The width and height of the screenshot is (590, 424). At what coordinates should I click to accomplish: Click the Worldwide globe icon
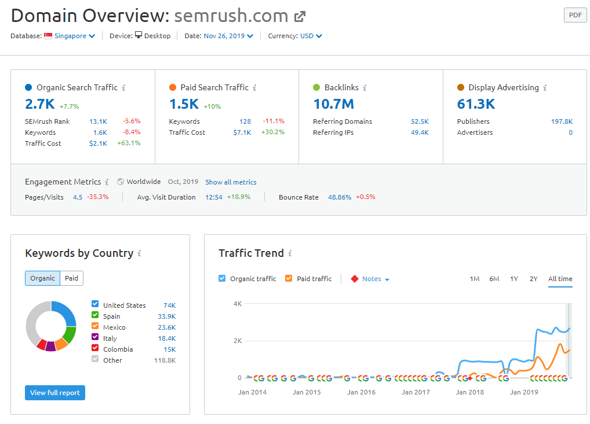pos(121,182)
